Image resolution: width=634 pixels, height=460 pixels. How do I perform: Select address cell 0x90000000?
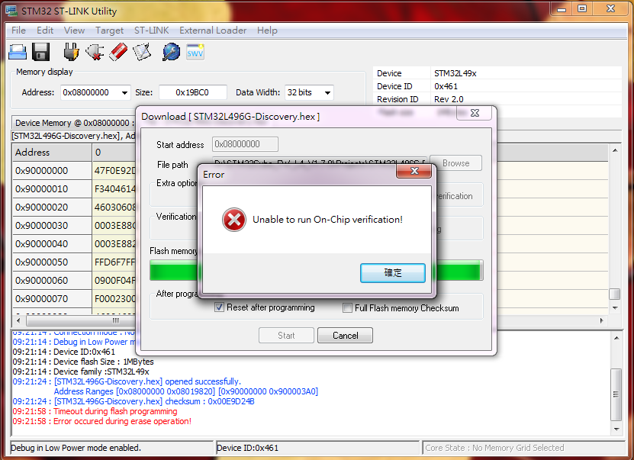(52, 171)
